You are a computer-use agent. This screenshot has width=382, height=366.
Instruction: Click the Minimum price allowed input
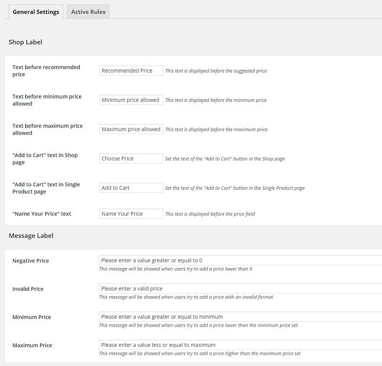tap(131, 100)
